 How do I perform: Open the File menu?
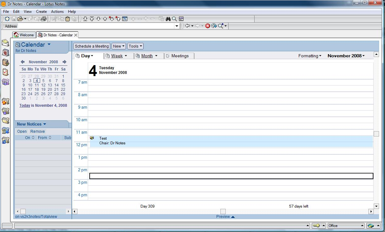(6, 12)
